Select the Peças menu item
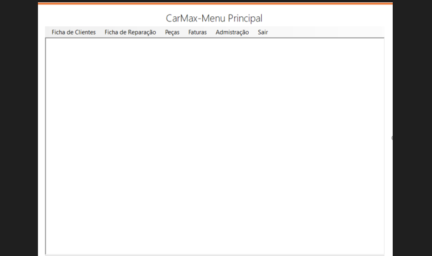Viewport: 432px width, 256px height. pyautogui.click(x=172, y=32)
